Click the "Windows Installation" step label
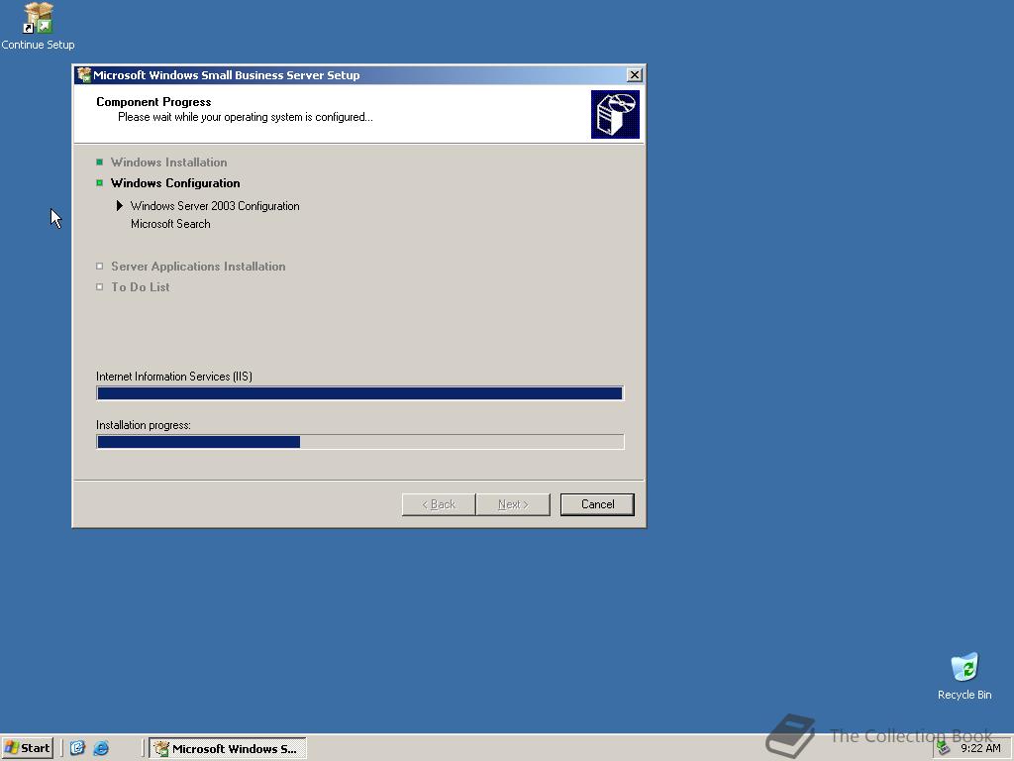The image size is (1014, 761). [x=168, y=162]
